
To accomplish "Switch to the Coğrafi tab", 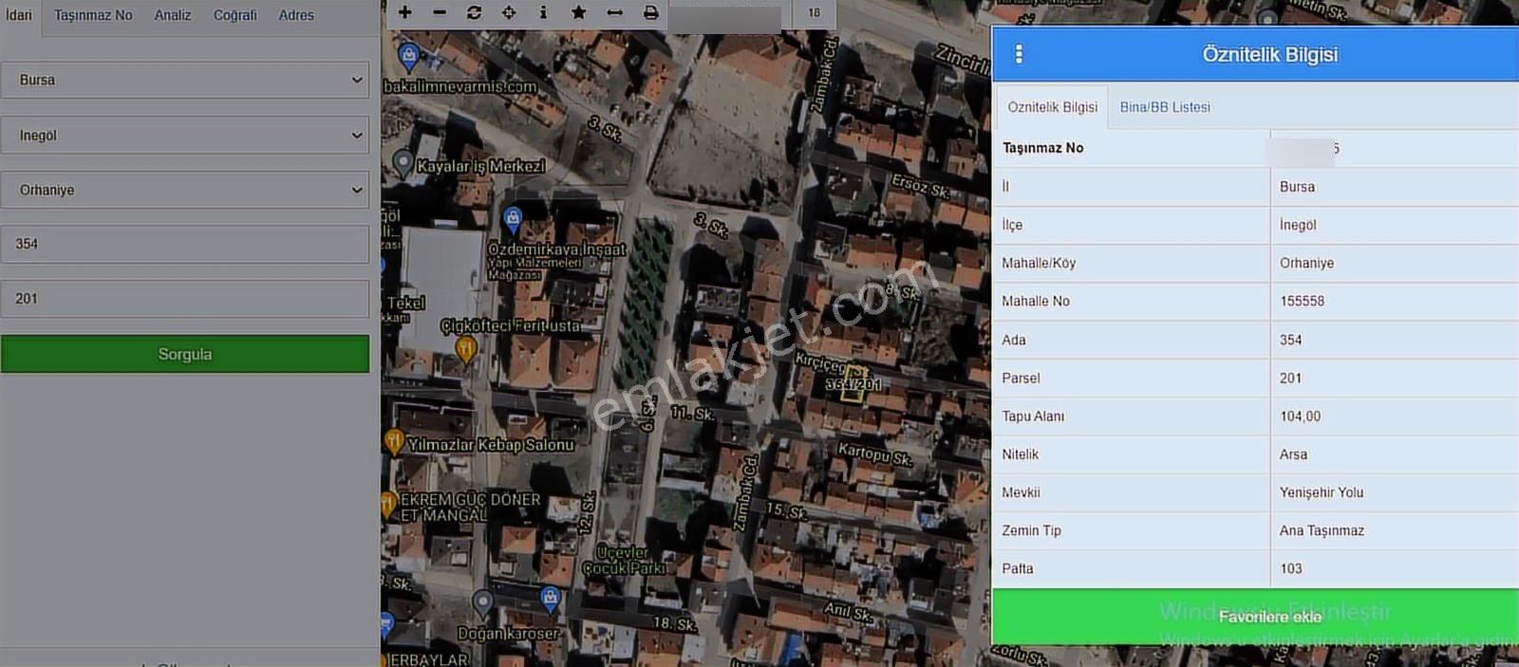I will click(234, 15).
